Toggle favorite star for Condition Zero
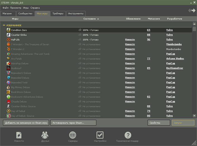197x146 pixels. [x=80, y=30]
